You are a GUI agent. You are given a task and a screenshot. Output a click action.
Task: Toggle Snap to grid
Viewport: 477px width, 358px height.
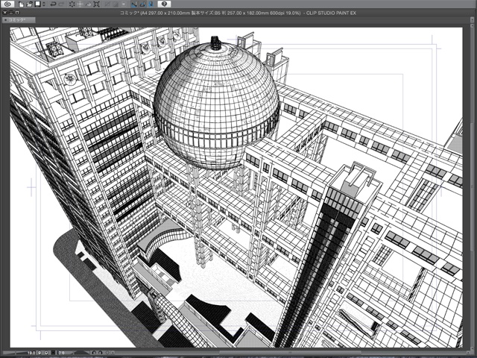pyautogui.click(x=151, y=4)
